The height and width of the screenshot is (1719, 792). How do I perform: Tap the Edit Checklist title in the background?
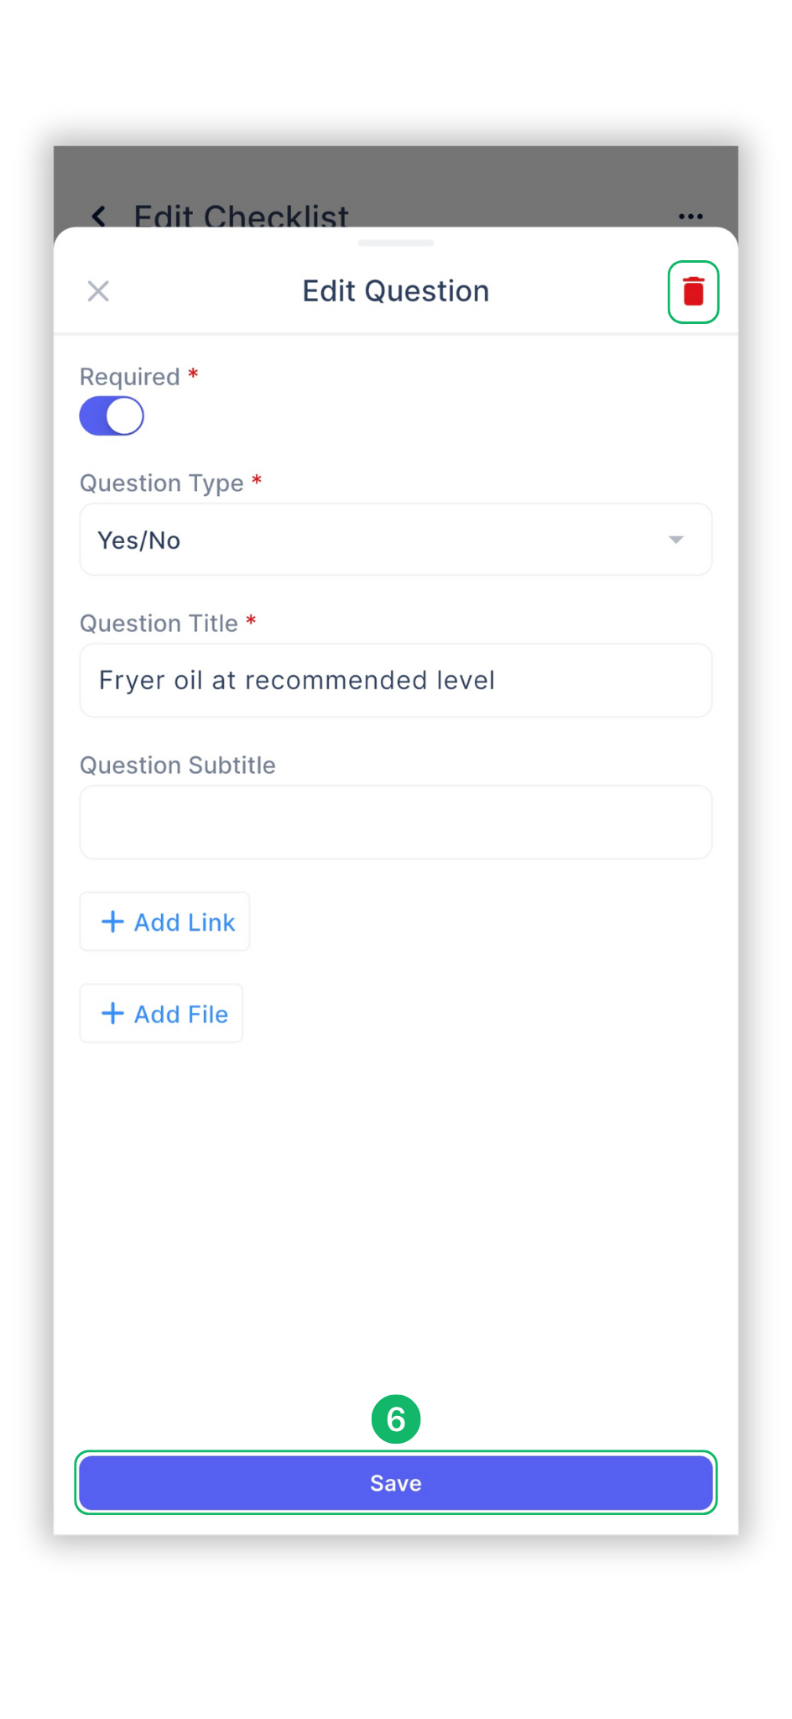(242, 217)
